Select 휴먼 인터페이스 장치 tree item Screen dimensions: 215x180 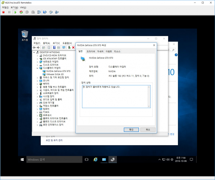53,125
